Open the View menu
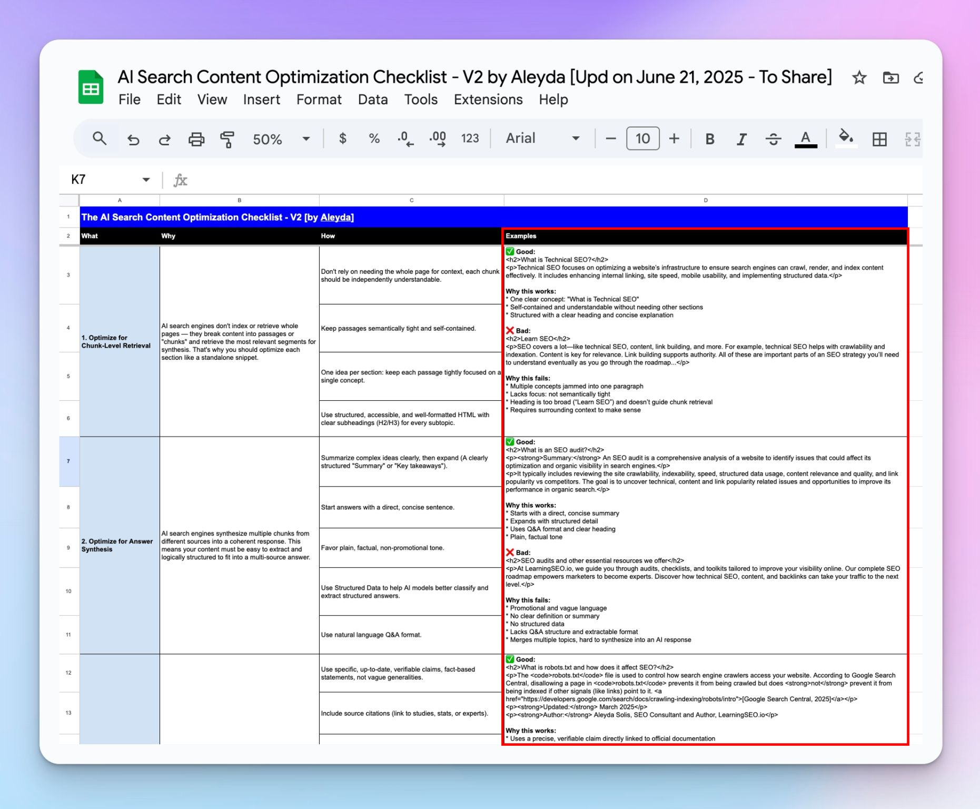980x809 pixels. (212, 100)
